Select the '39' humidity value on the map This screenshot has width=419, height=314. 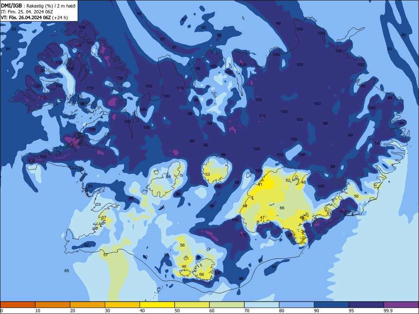point(303,232)
